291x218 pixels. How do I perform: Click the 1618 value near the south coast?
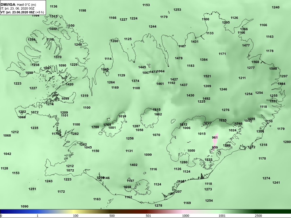(127, 187)
